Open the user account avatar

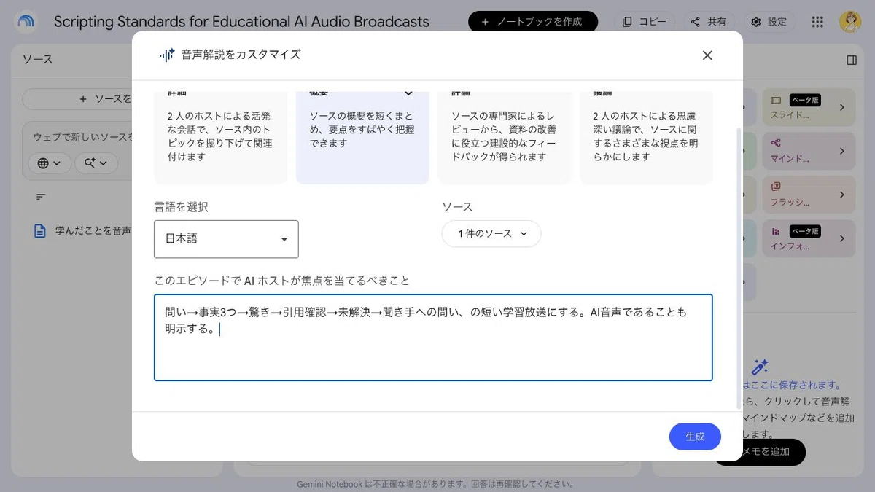pyautogui.click(x=850, y=22)
